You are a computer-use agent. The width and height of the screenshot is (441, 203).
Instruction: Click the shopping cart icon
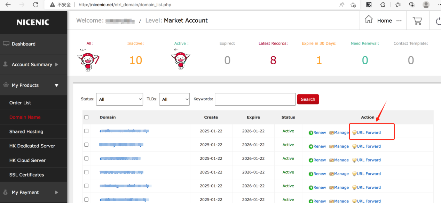[417, 21]
